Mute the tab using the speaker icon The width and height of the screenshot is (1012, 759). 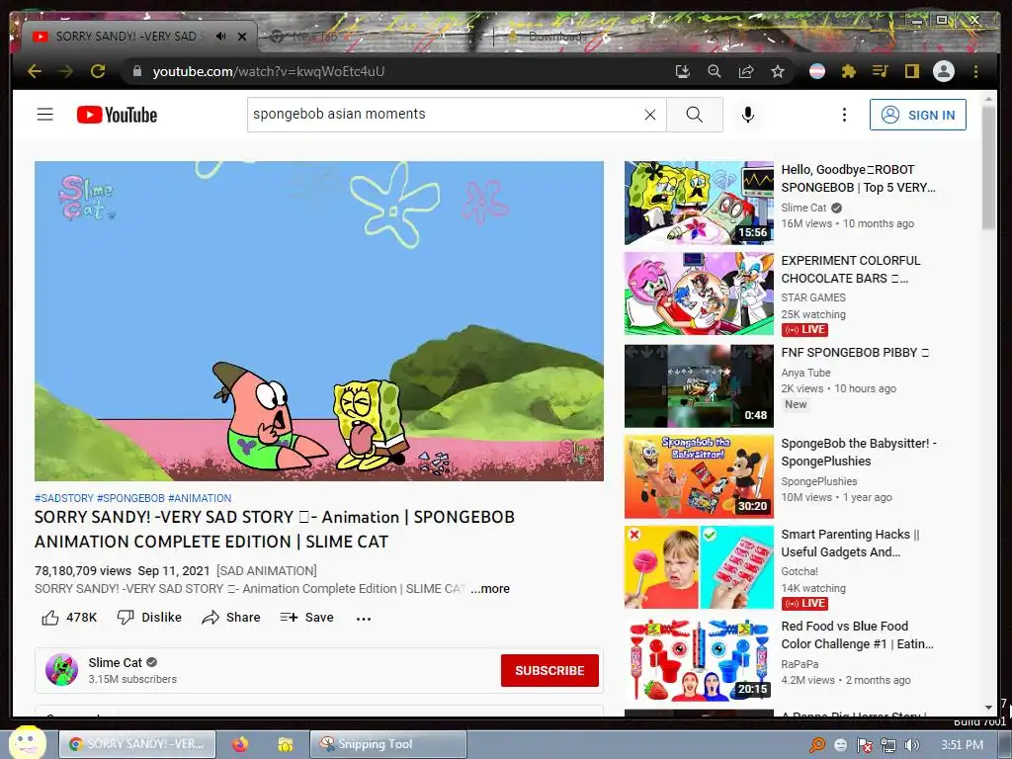(220, 37)
